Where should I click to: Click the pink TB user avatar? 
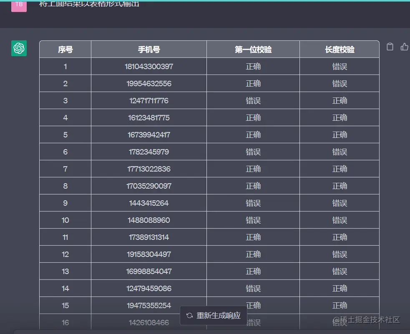click(x=19, y=6)
